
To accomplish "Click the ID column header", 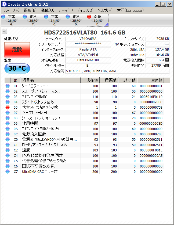I will [16, 80].
